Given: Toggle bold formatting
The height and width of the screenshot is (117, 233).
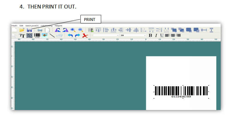Looking at the screenshot, I should pos(150,35).
